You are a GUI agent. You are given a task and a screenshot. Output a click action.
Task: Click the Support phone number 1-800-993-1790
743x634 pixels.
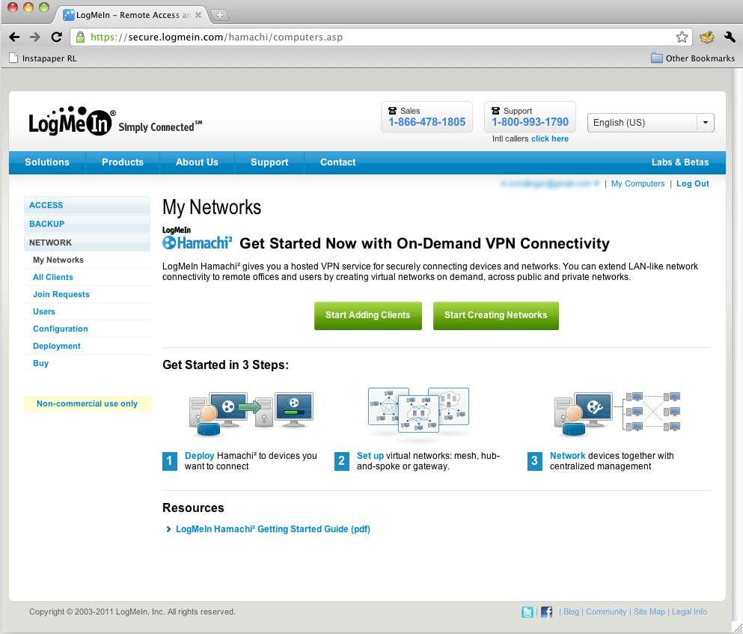tap(530, 122)
